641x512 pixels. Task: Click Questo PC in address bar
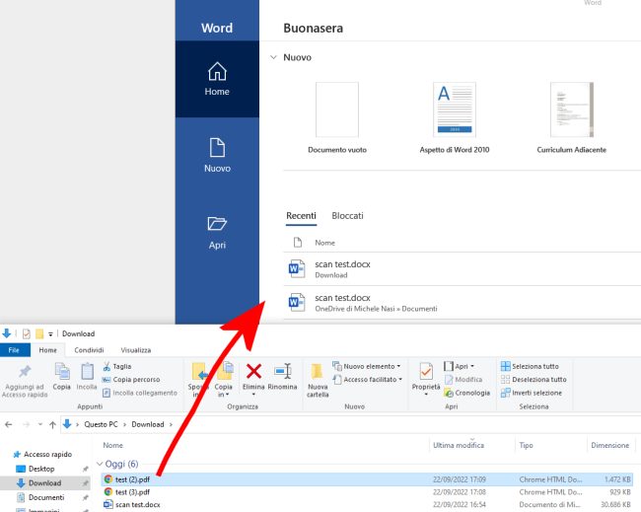[101, 424]
